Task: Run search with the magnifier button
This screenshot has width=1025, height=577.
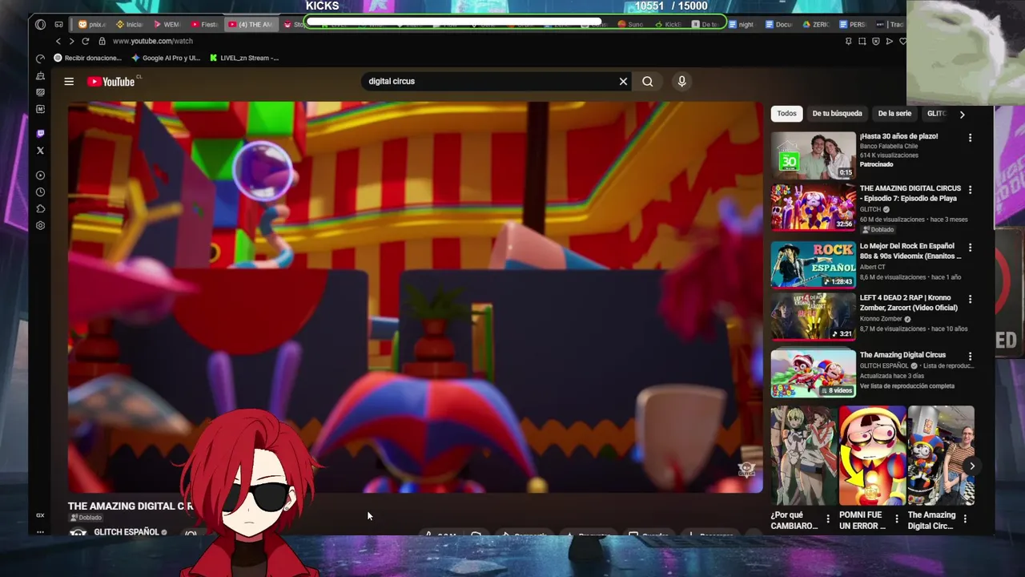Action: [647, 81]
